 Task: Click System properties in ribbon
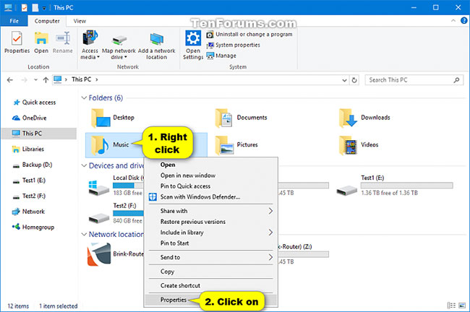click(x=234, y=45)
